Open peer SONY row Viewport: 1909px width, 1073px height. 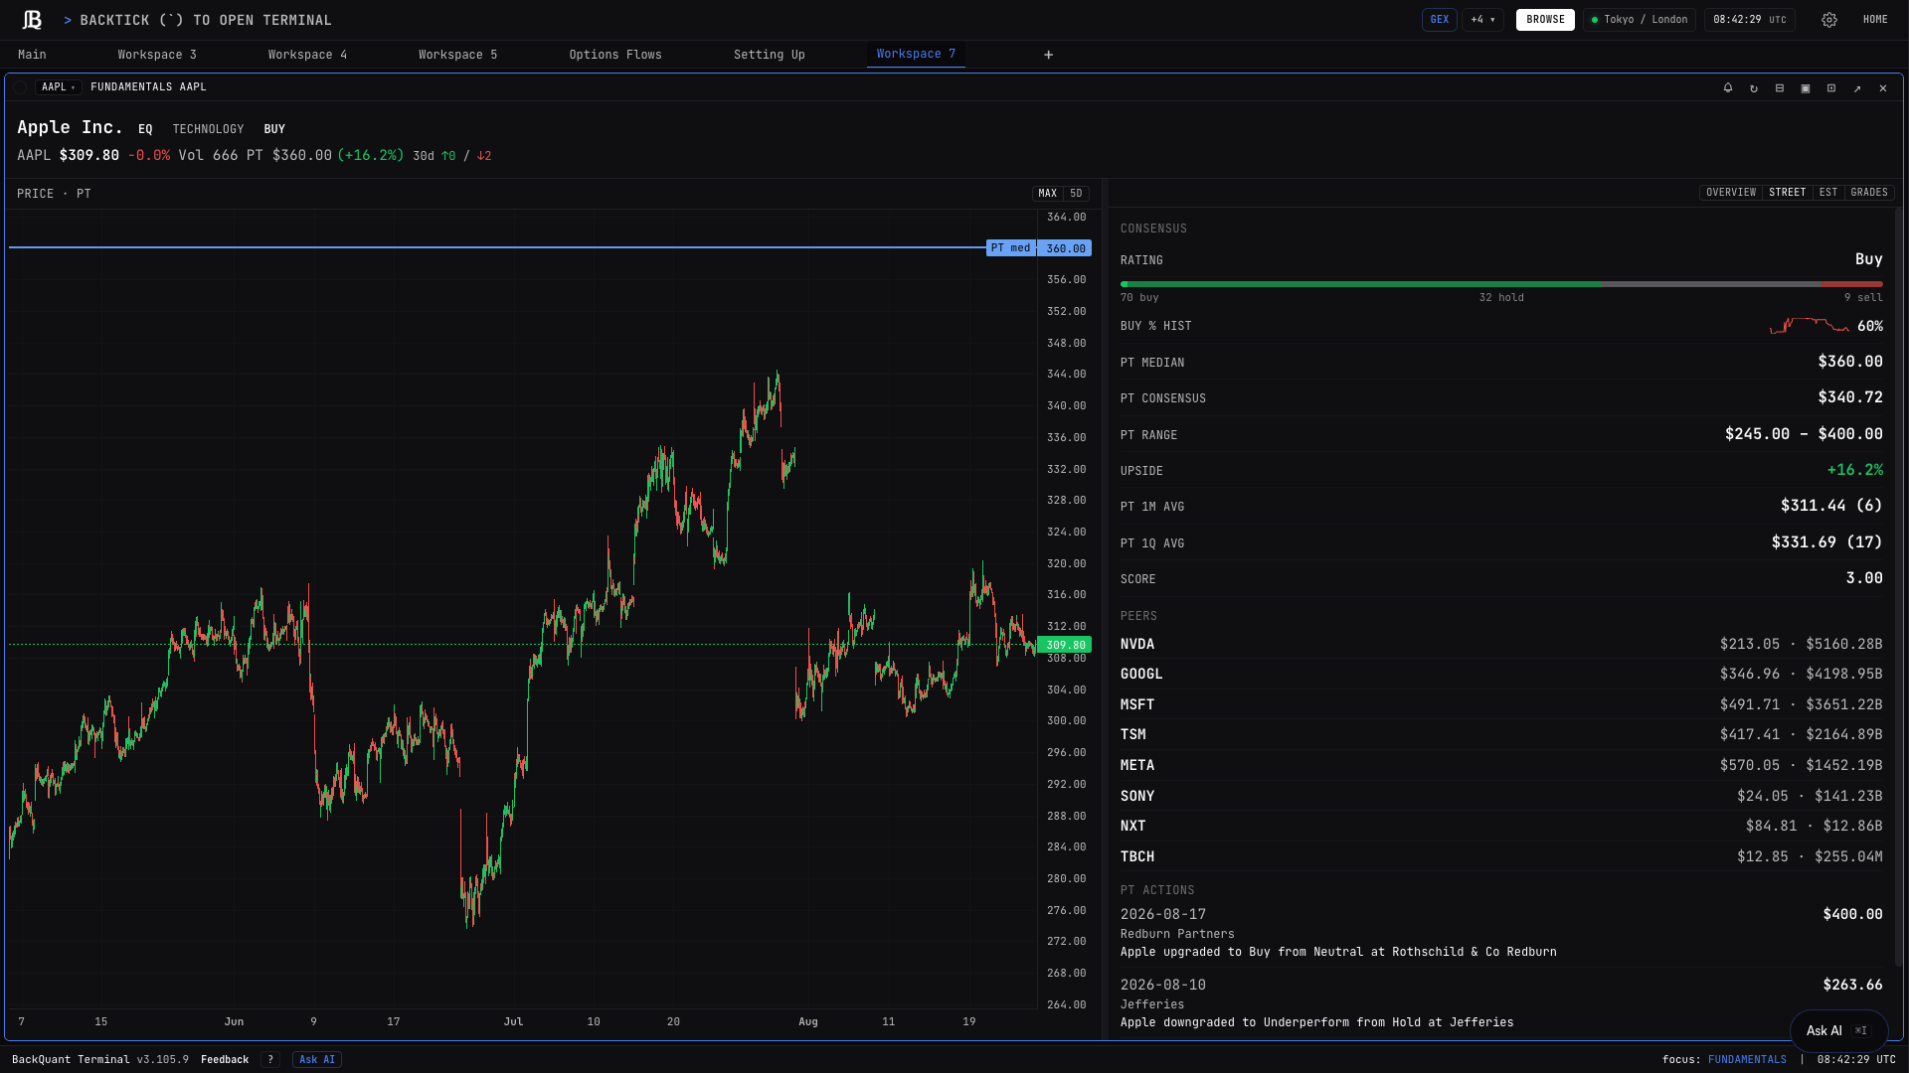(x=1501, y=797)
